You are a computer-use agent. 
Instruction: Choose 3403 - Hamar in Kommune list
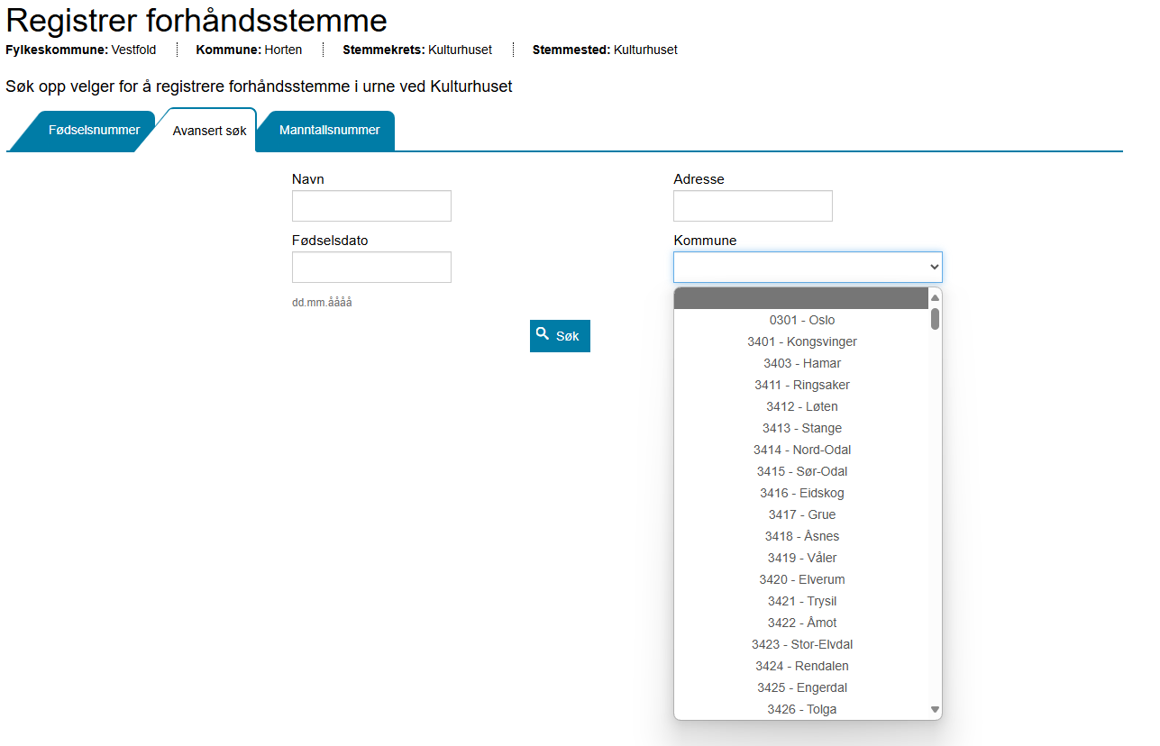[x=801, y=363]
